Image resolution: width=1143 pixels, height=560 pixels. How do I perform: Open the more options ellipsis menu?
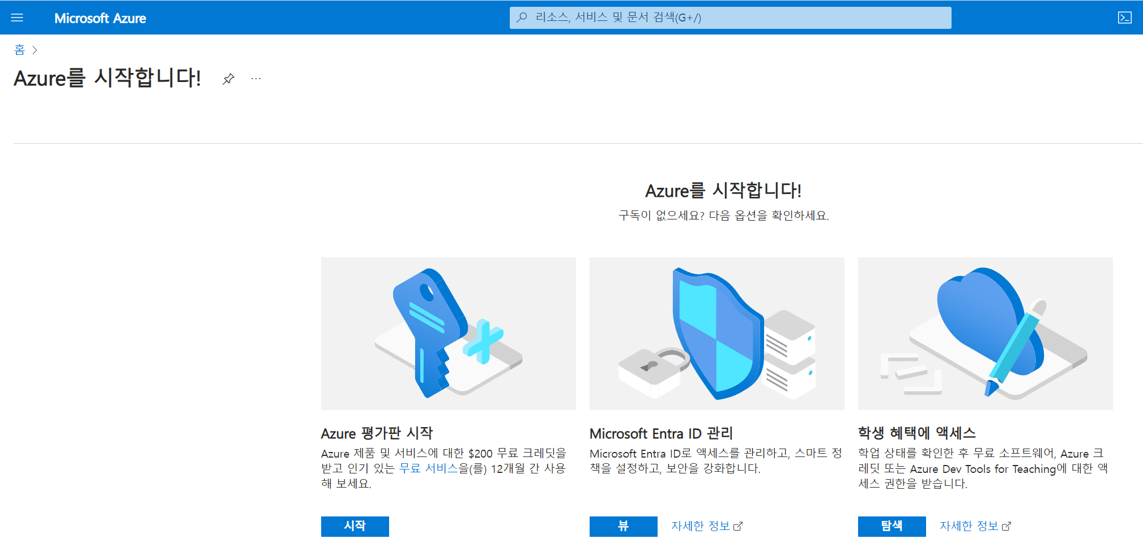256,79
